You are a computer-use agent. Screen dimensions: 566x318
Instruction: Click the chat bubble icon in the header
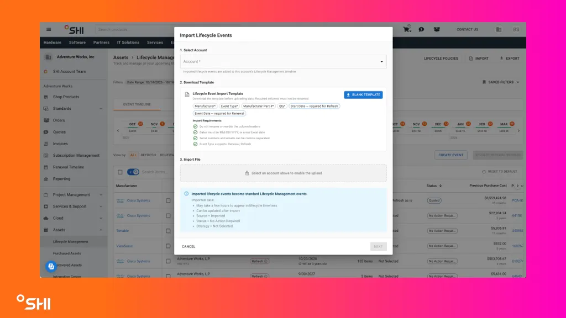click(x=421, y=30)
